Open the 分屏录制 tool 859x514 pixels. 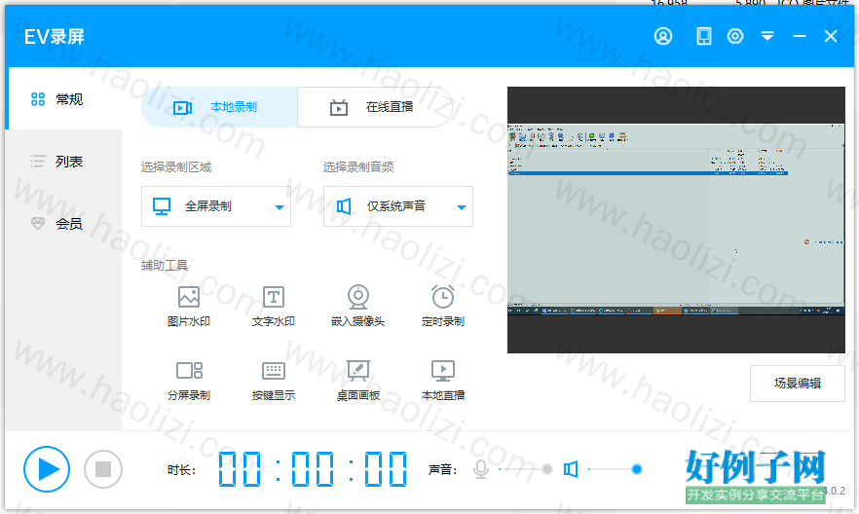(x=189, y=381)
